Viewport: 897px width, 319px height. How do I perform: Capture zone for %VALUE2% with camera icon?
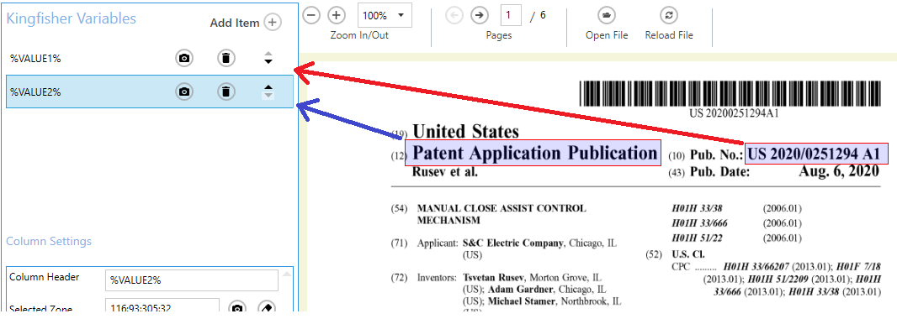[183, 92]
